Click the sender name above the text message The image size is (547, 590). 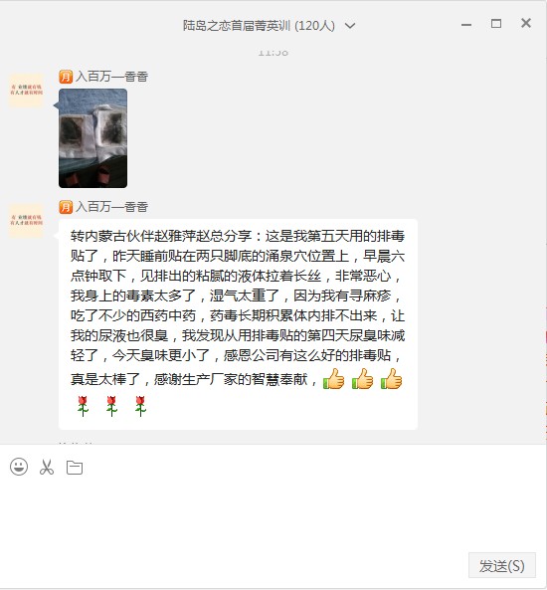[111, 207]
